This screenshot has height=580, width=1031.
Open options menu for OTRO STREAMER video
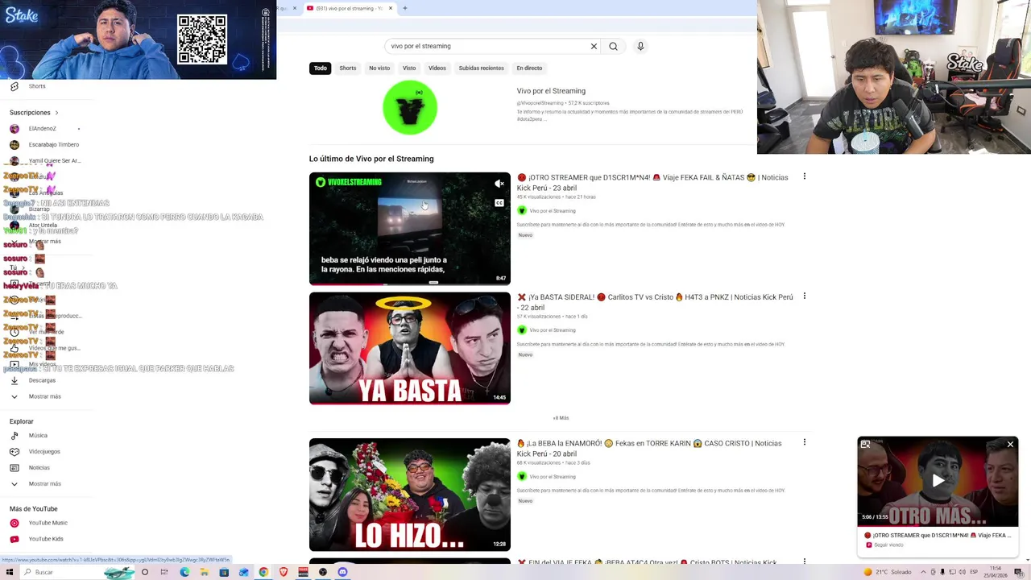pyautogui.click(x=804, y=176)
